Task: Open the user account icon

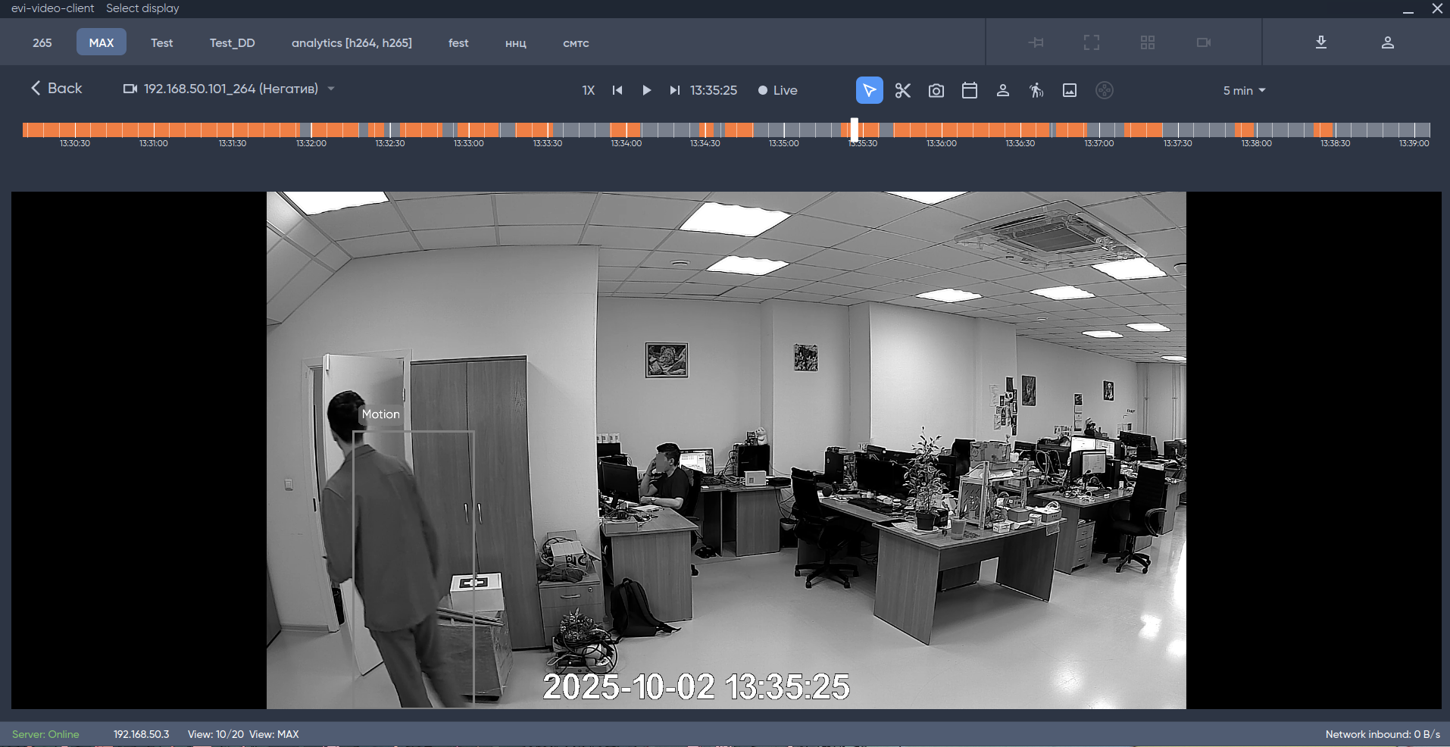Action: click(1387, 42)
